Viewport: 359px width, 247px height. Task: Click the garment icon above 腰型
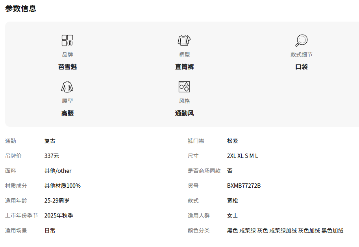click(x=67, y=87)
